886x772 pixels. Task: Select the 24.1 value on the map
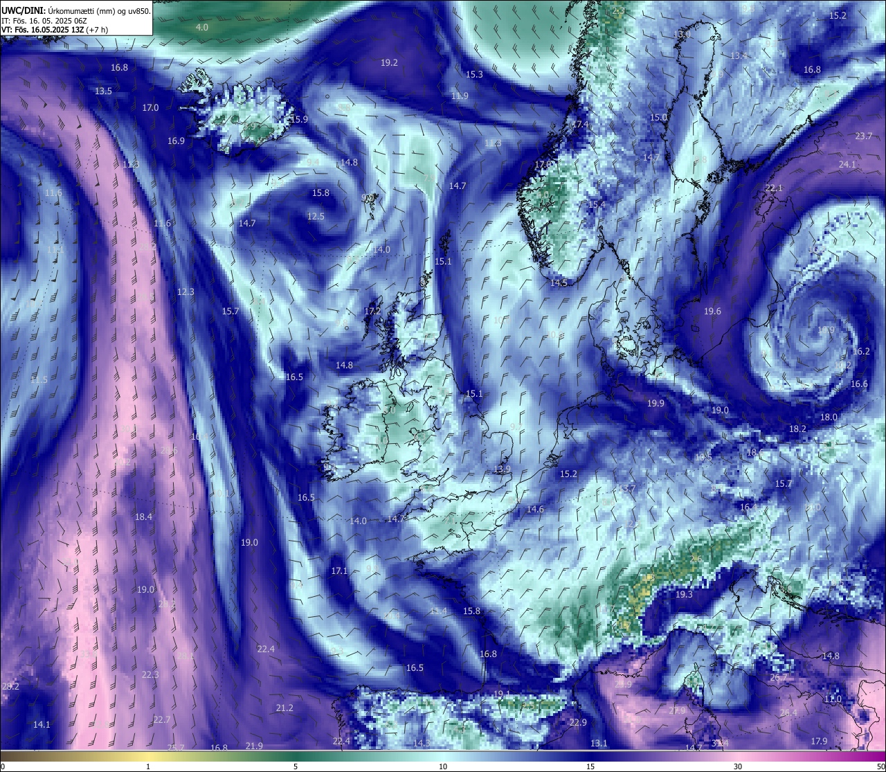847,164
